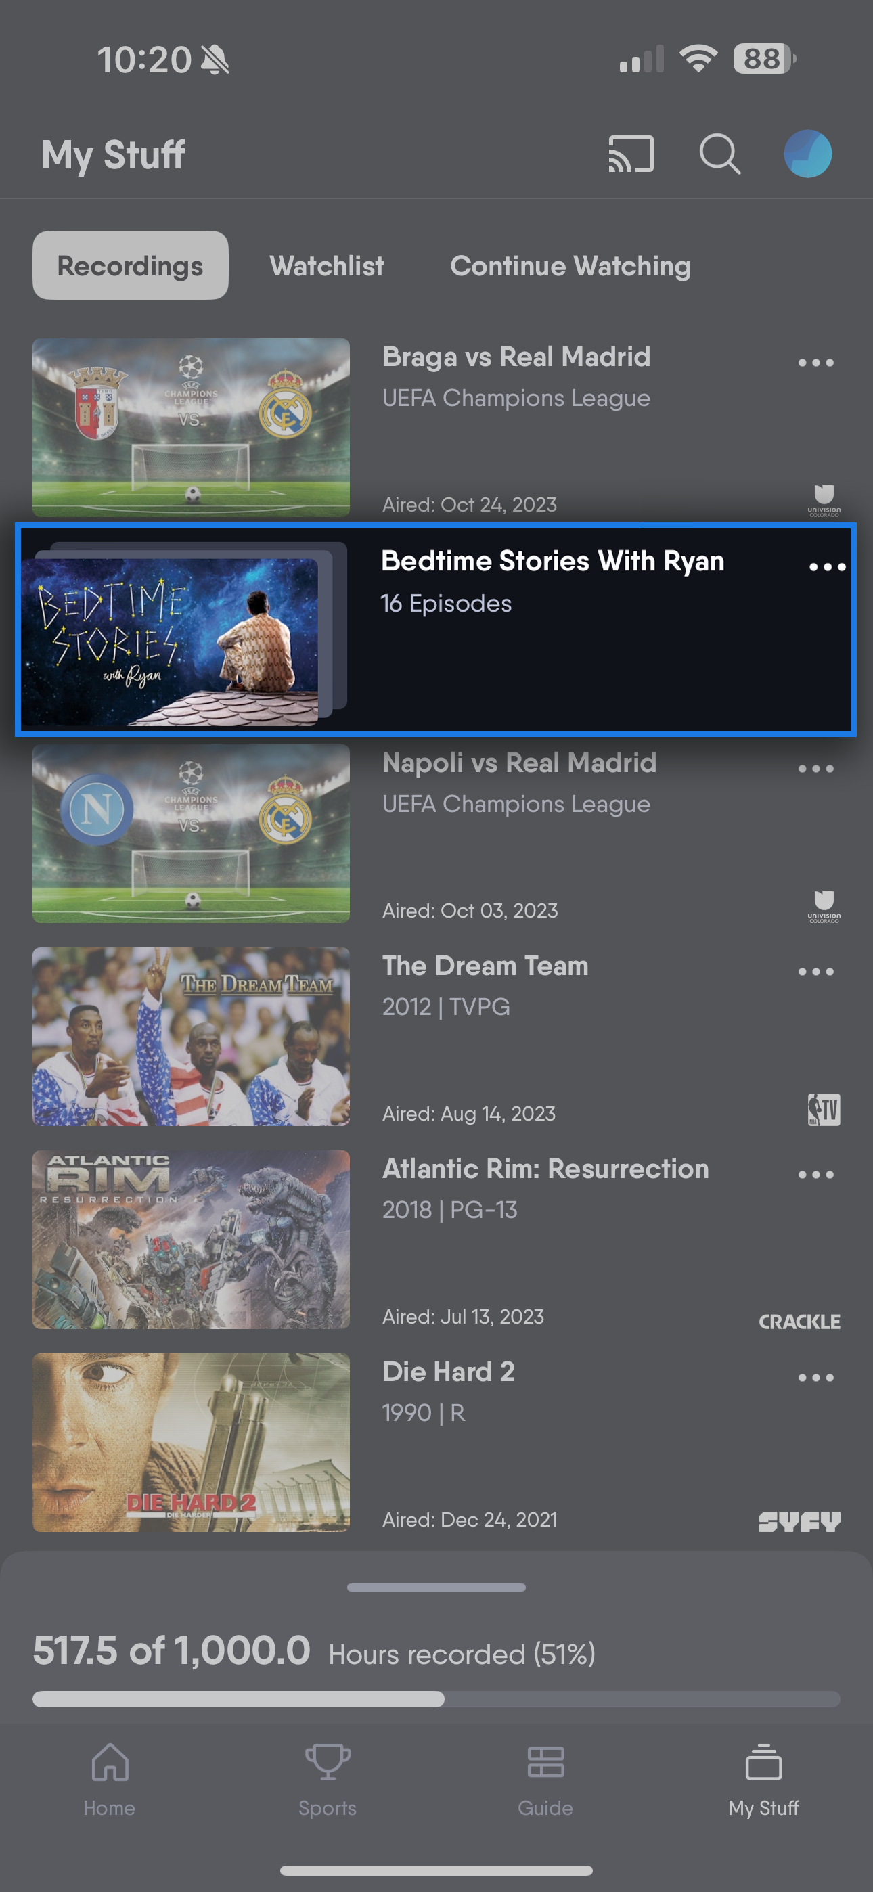The width and height of the screenshot is (873, 1892).
Task: Tap the 1990 | R rating text
Action: [x=423, y=1413]
